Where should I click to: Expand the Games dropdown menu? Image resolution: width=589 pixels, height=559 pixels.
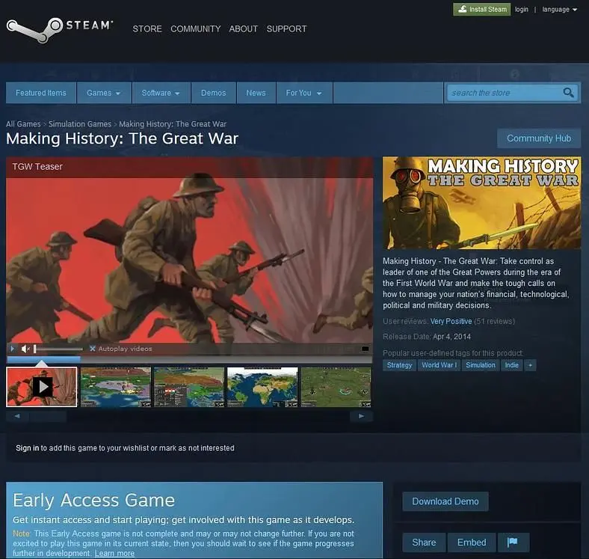(104, 93)
